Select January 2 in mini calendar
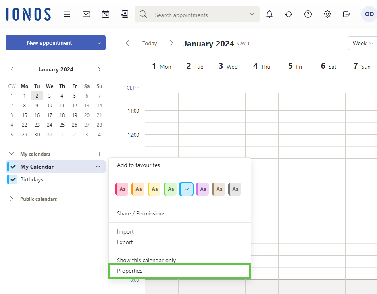This screenshot has height=294, width=377. (37, 96)
